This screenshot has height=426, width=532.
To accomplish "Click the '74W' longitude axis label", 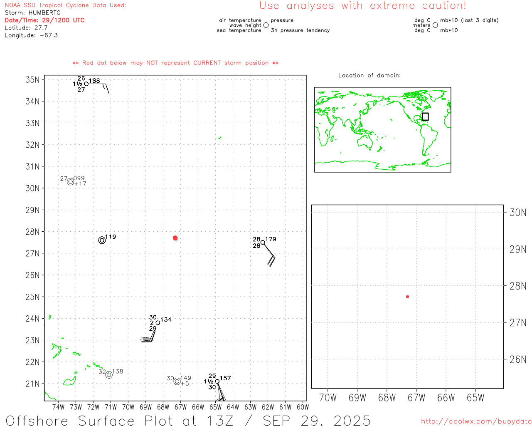I will [59, 407].
